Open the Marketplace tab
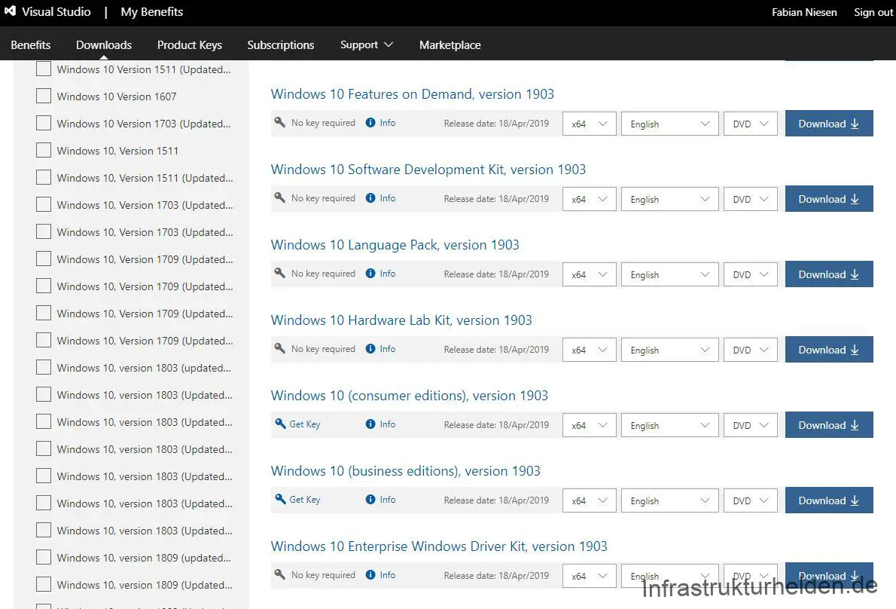Screen dimensions: 896x609 tap(450, 44)
